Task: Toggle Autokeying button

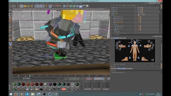Action: 89,79
